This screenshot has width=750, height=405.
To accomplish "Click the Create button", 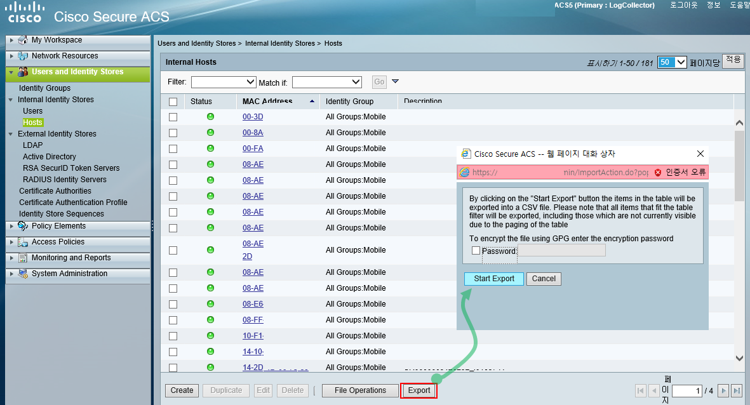I will tap(182, 390).
